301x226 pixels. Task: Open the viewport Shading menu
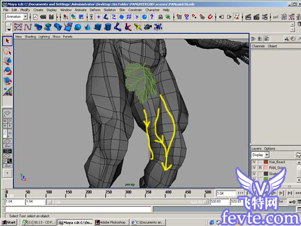tap(30, 37)
